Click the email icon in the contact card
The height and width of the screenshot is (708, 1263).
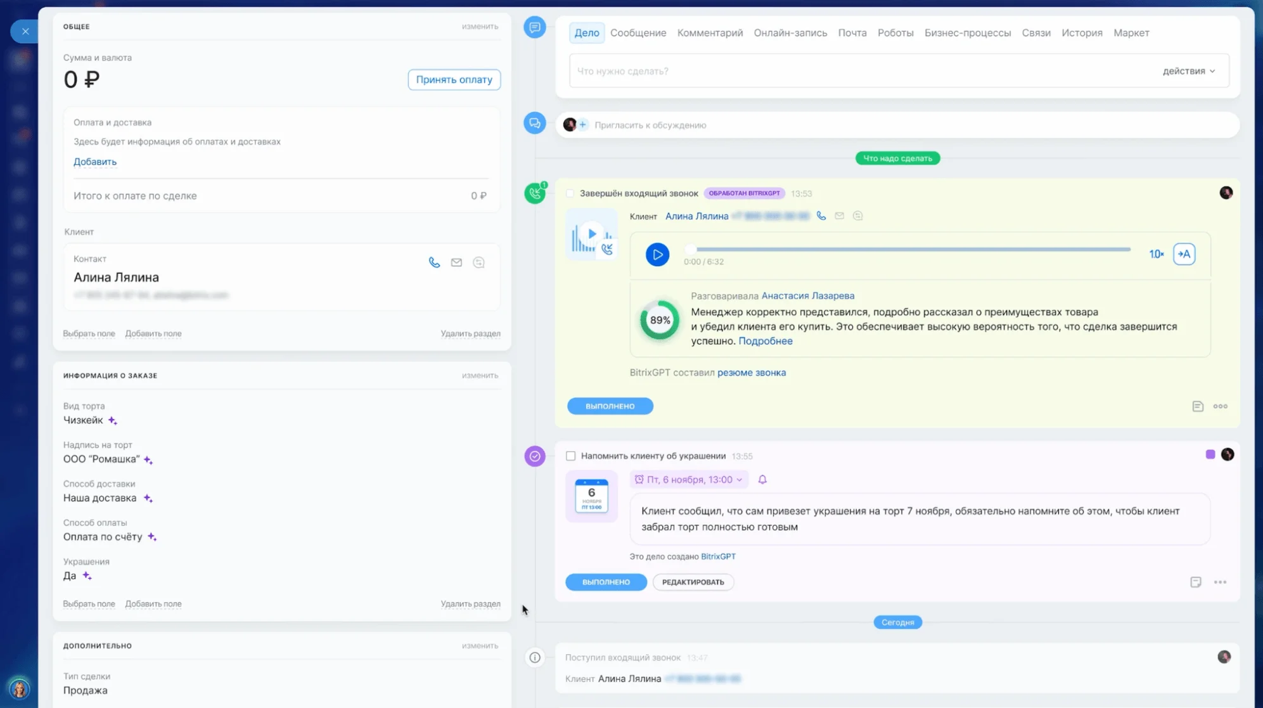(456, 262)
